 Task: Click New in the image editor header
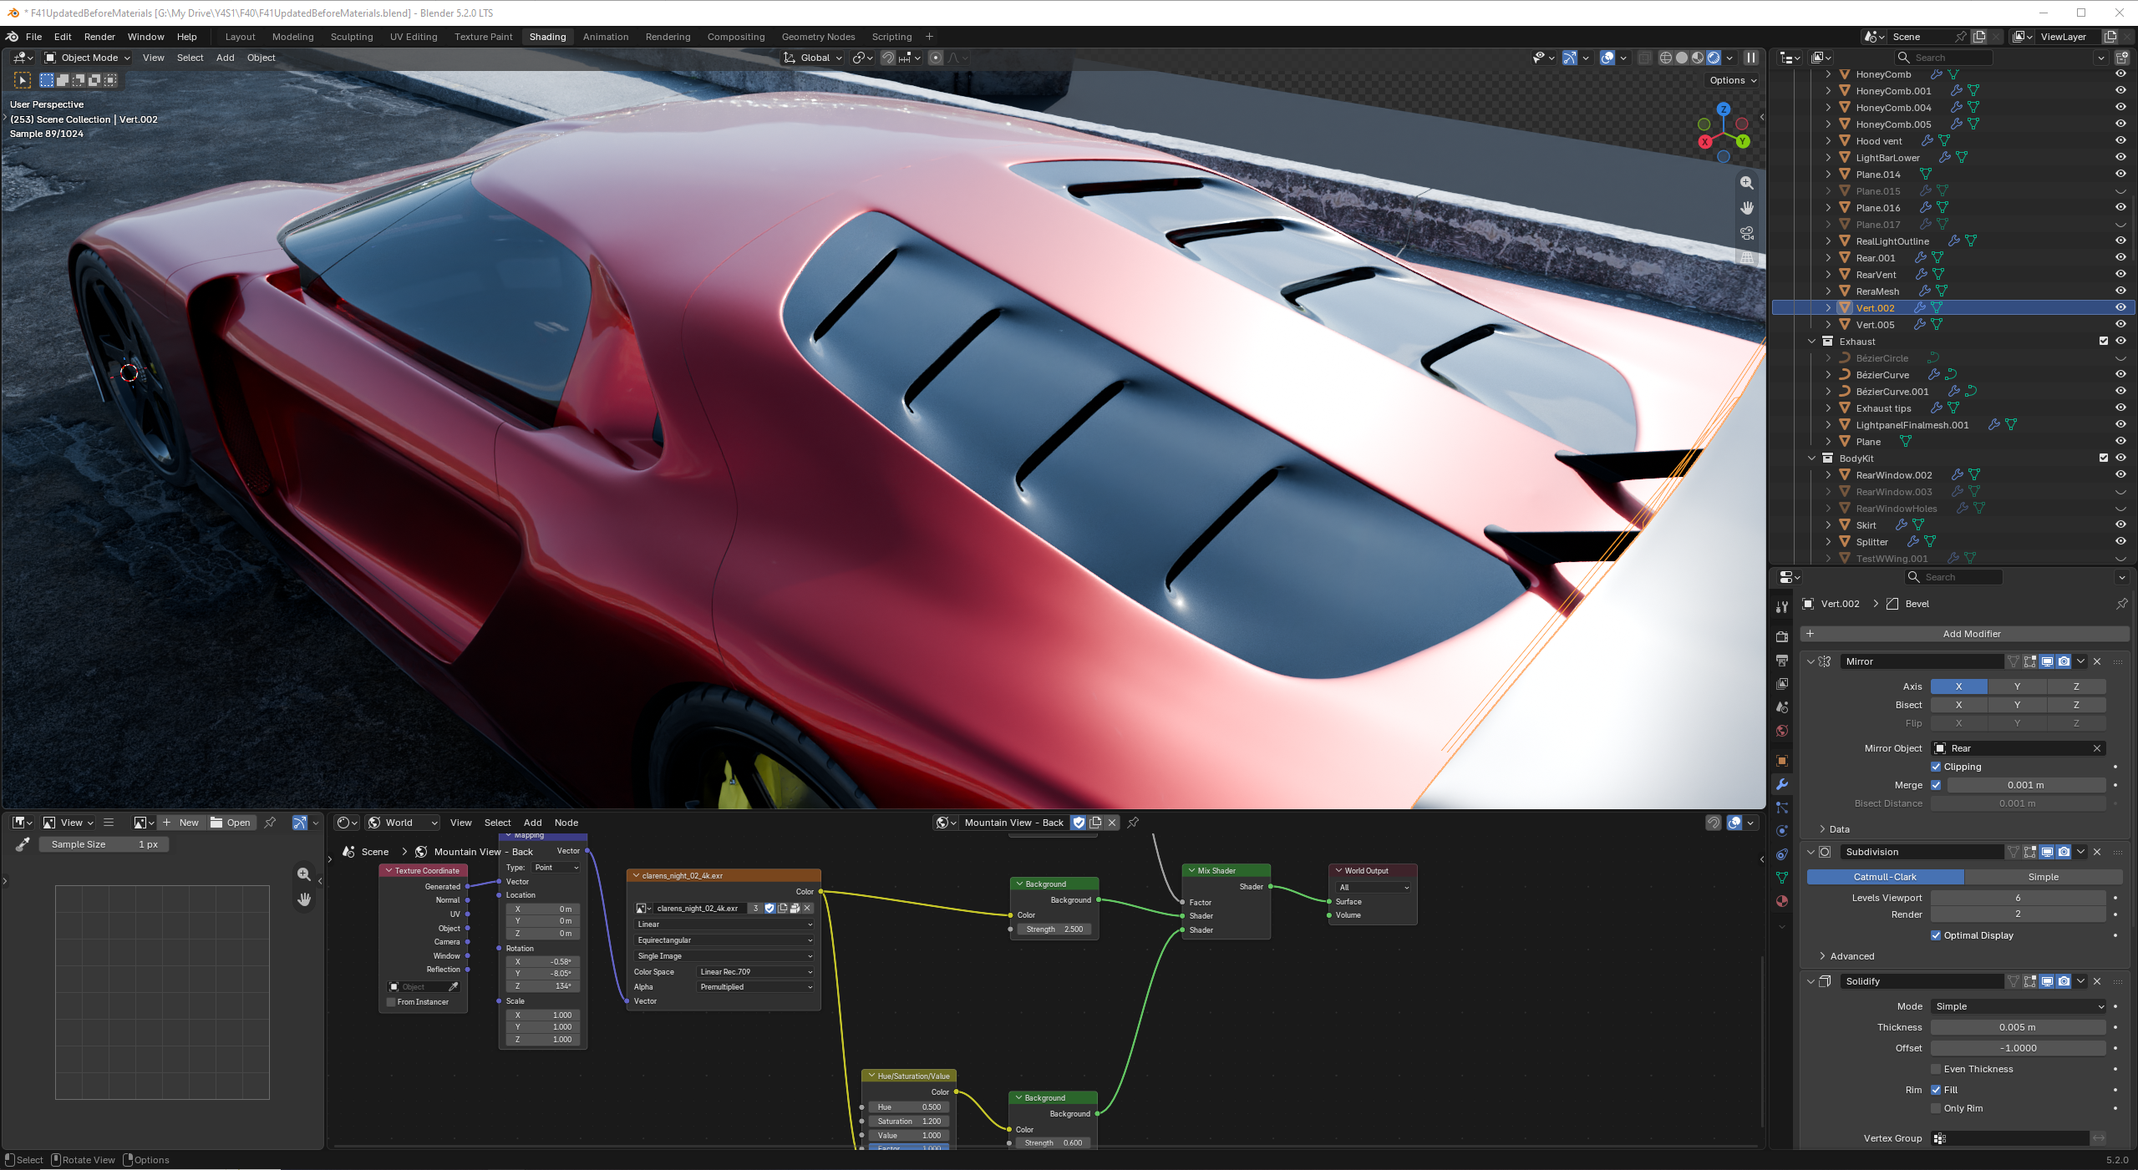coord(181,823)
